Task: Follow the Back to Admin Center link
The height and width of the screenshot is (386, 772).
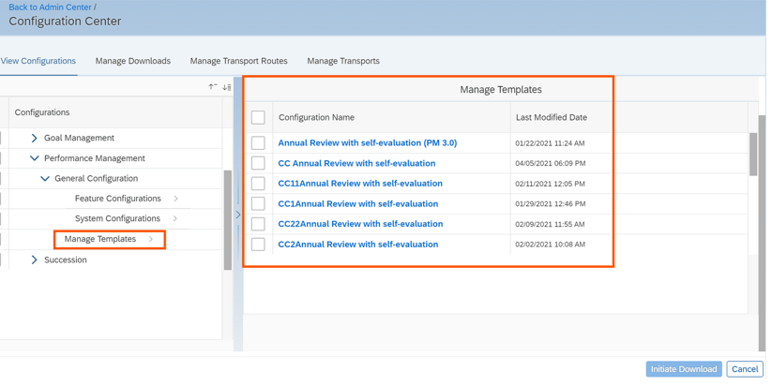Action: click(x=50, y=7)
